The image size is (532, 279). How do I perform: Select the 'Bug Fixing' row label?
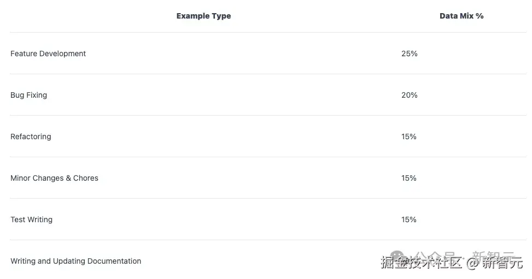(x=28, y=95)
